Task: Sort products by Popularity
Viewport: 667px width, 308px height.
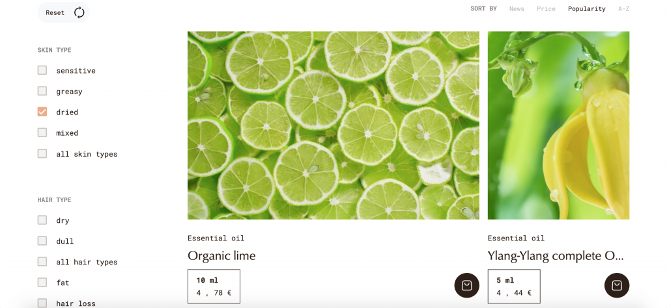Action: [587, 9]
